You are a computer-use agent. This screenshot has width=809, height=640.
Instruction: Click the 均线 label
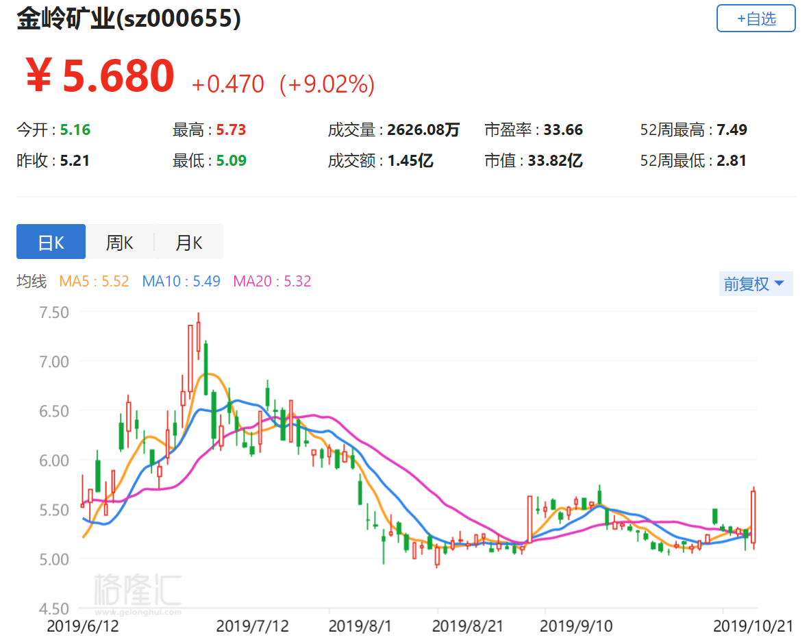(32, 282)
